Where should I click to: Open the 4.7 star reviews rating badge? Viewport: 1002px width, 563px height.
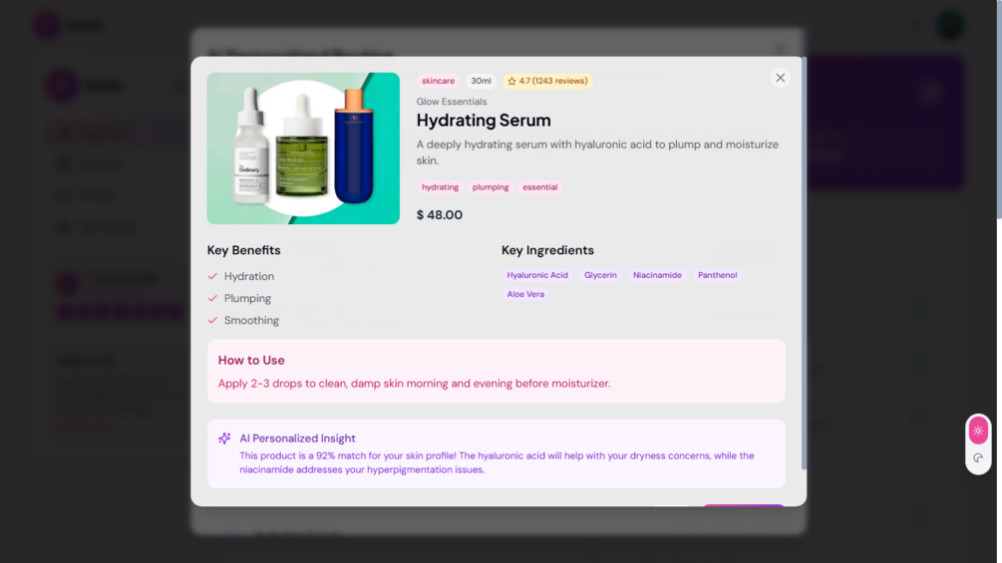coord(547,81)
